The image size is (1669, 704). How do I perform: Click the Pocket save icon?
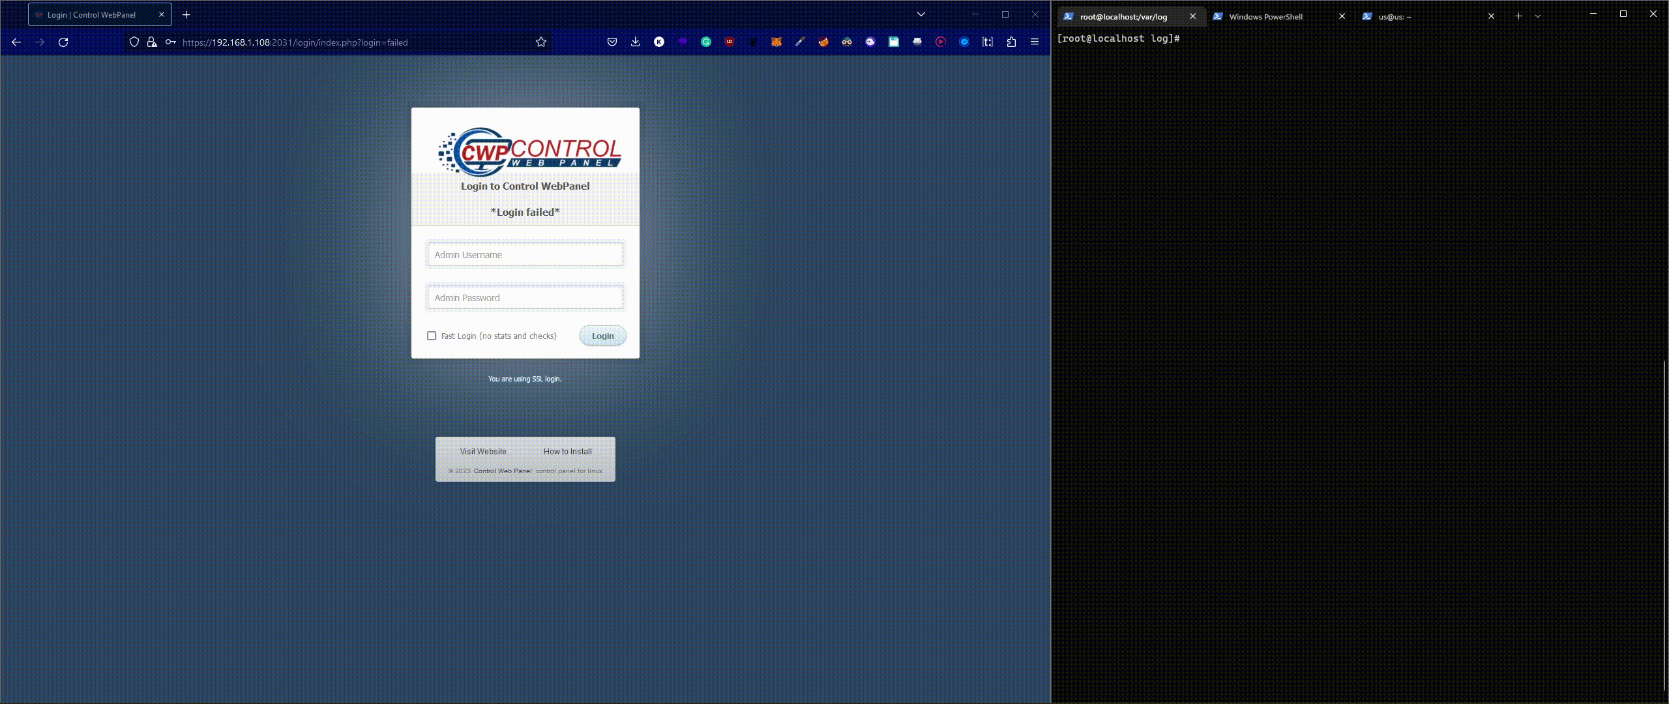612,42
